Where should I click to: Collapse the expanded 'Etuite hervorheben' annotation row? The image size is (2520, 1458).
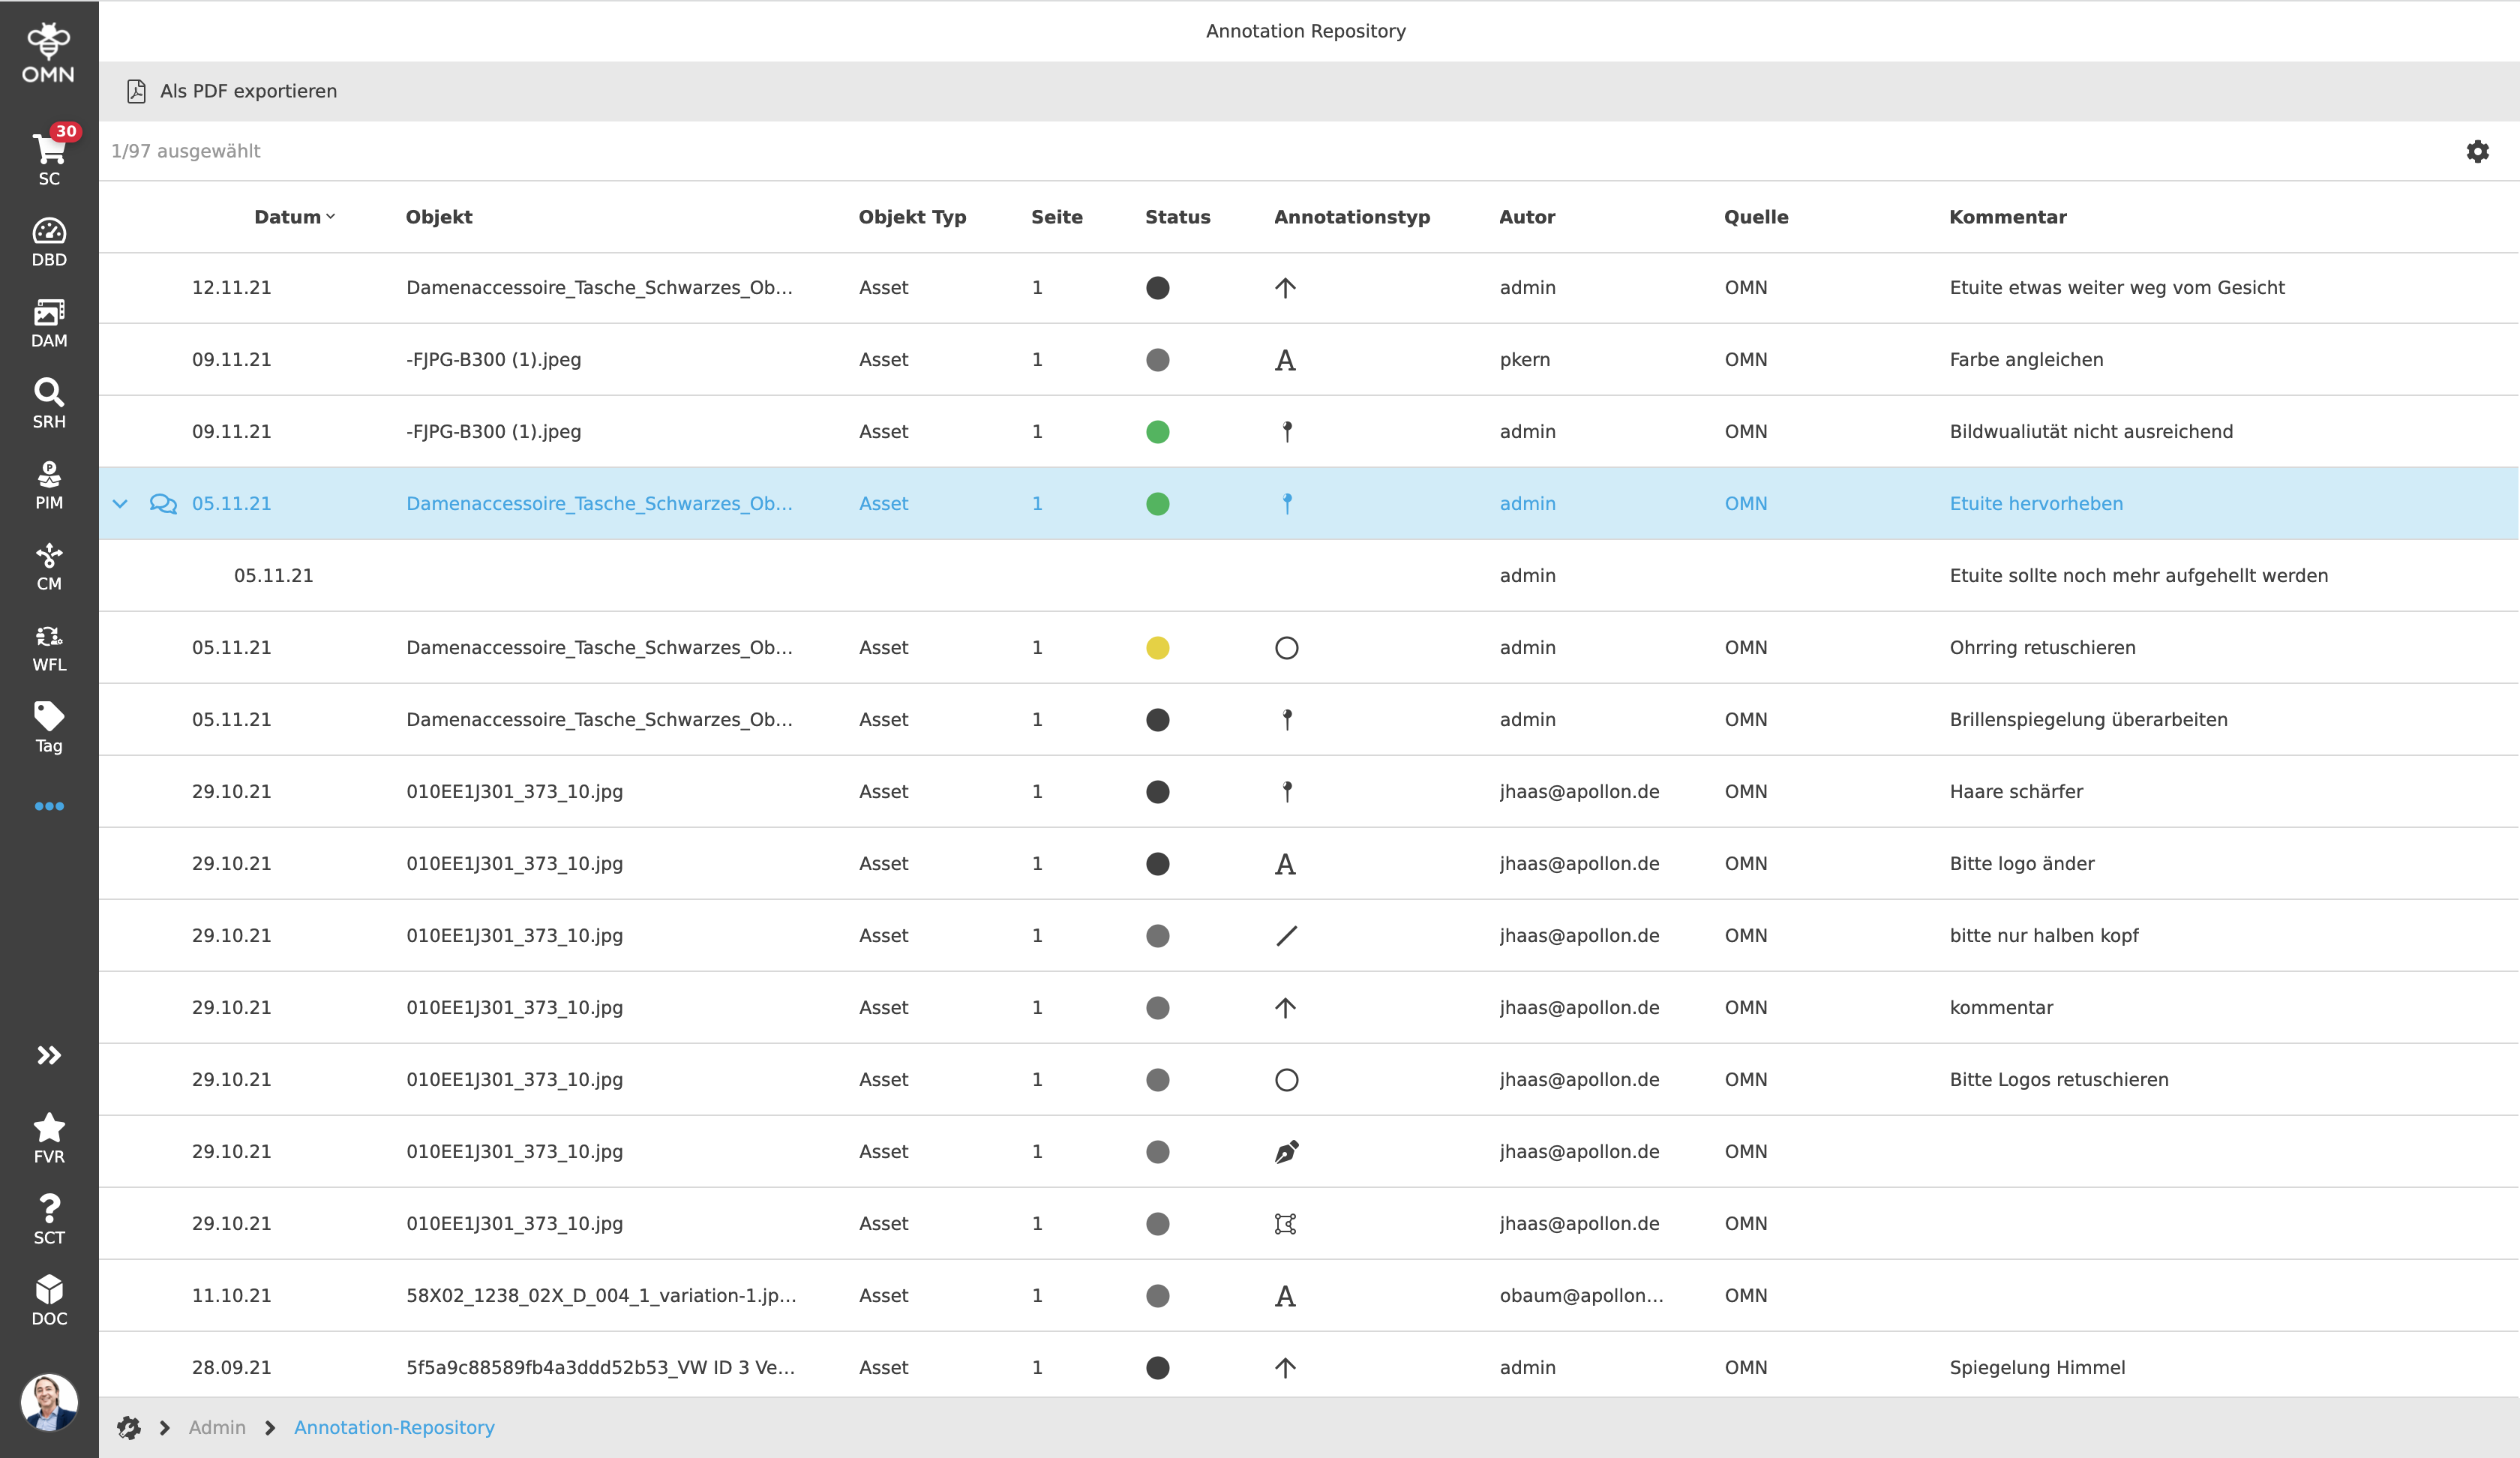[x=121, y=503]
